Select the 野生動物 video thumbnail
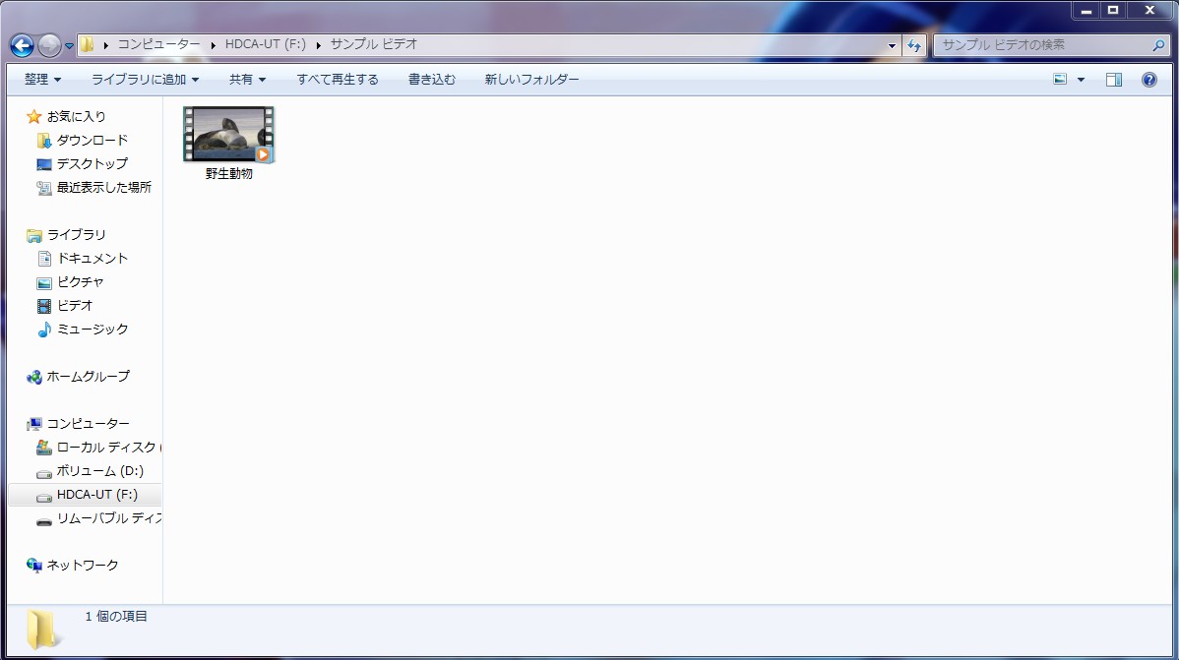 (x=228, y=134)
